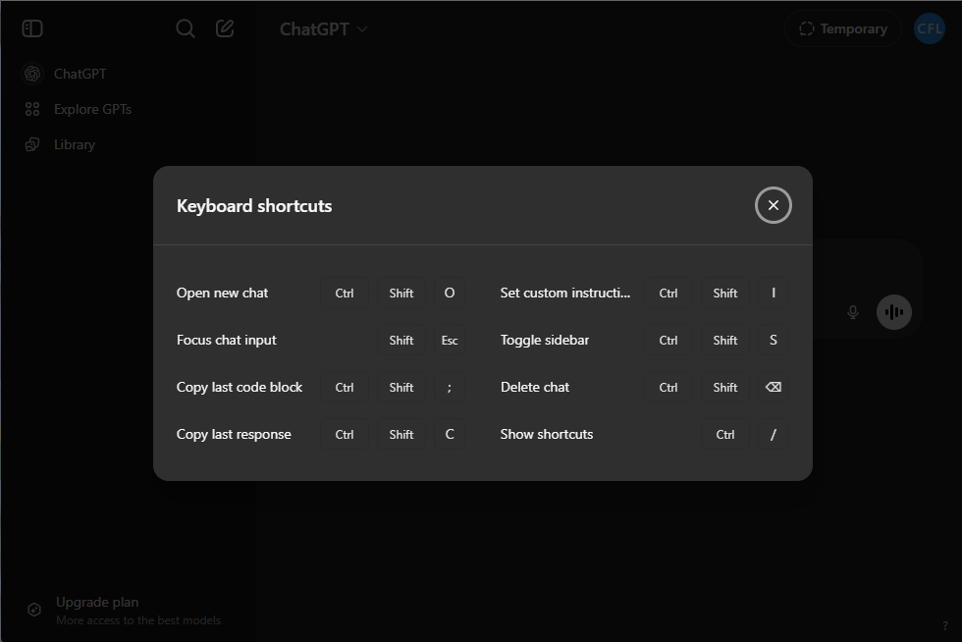Click the slash key for Show shortcuts
Screen dimensions: 962x642
(x=774, y=434)
